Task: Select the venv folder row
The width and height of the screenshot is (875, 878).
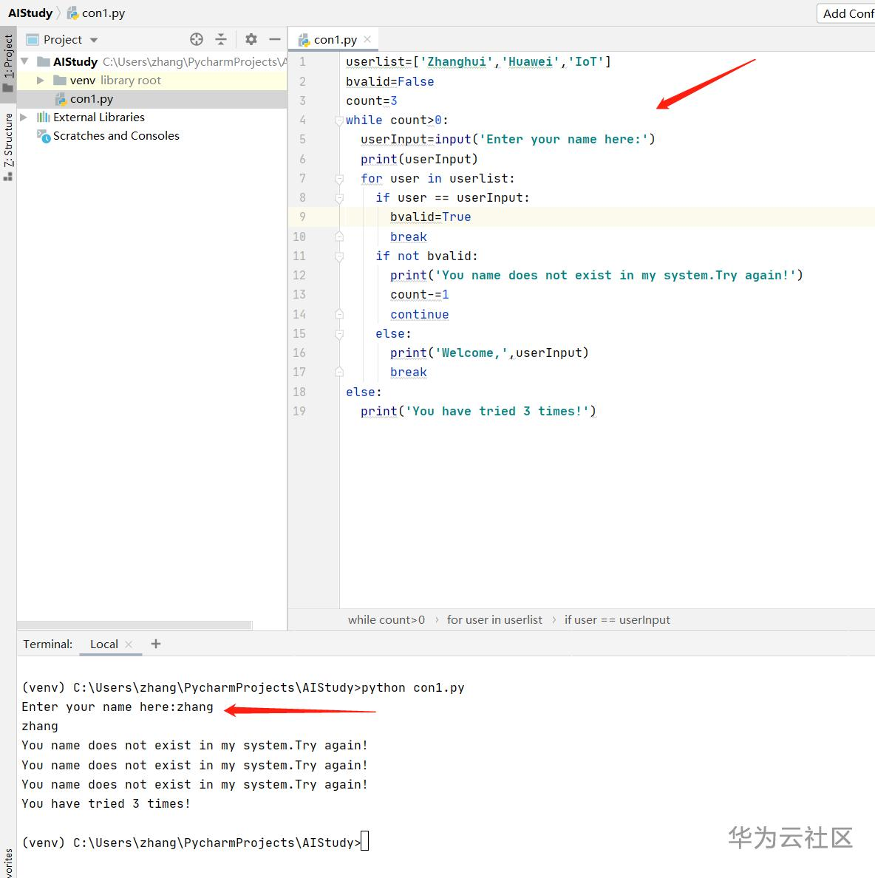Action: (151, 80)
